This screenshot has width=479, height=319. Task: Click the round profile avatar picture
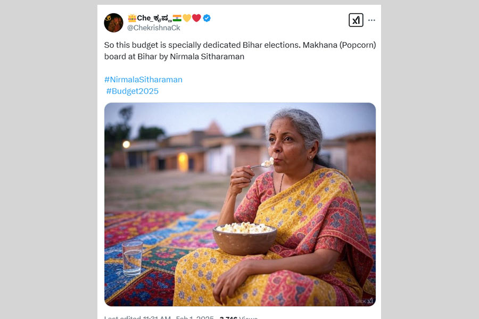coord(113,22)
